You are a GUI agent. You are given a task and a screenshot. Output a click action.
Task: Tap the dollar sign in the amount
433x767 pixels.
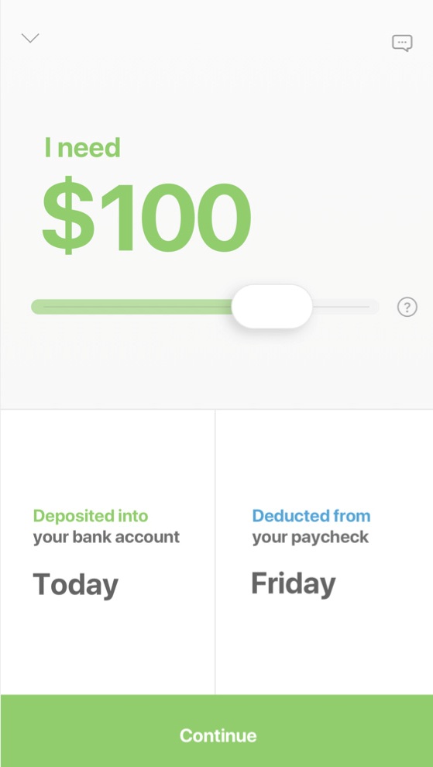pos(67,215)
